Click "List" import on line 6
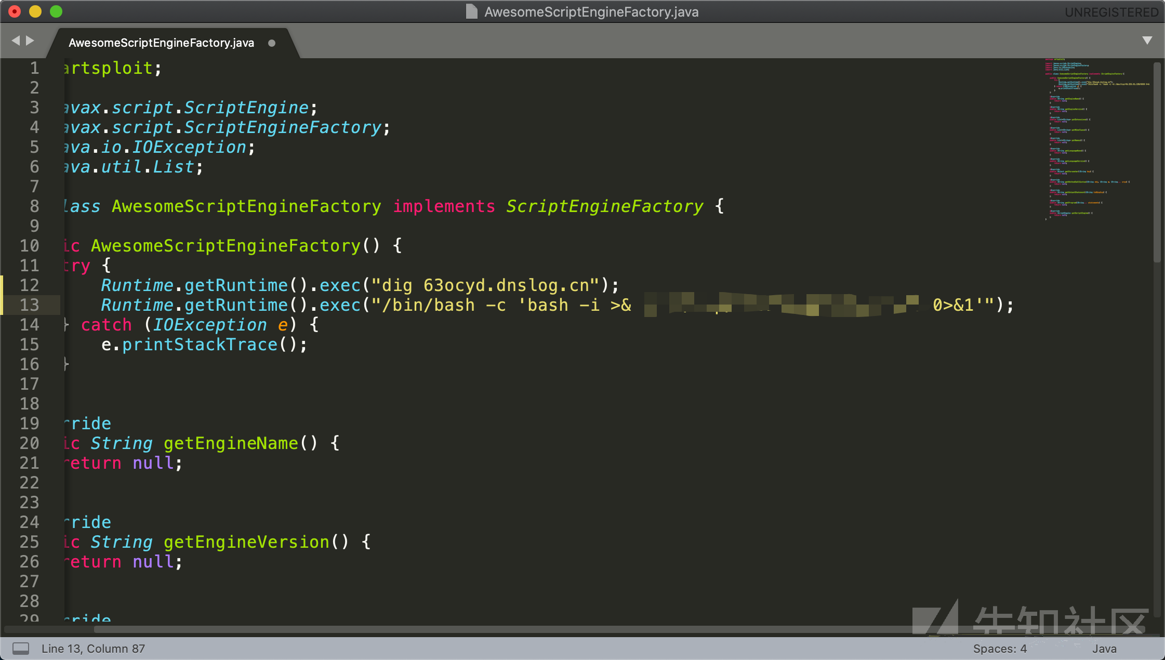Screen dimensions: 1165x660 tap(174, 167)
